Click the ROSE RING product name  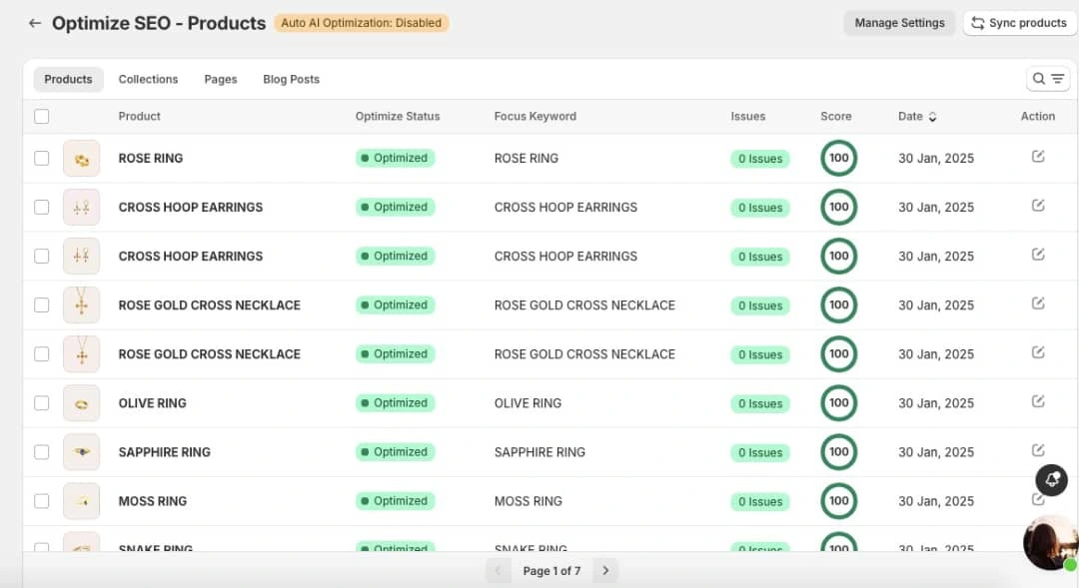click(151, 158)
